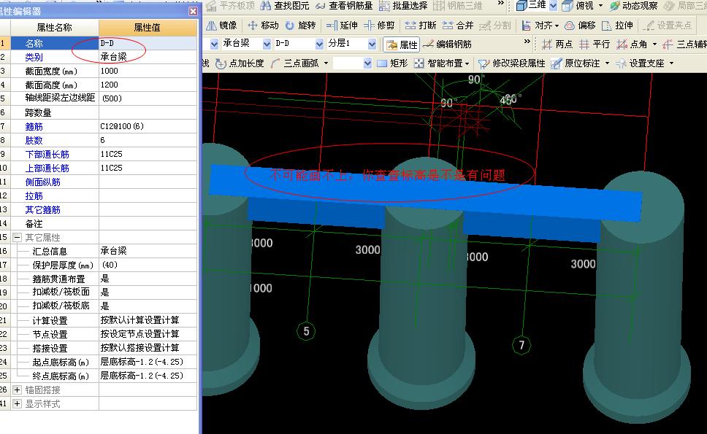Select the 修剪 (trim) tool
Screen dimensions: 707x434
(x=379, y=26)
